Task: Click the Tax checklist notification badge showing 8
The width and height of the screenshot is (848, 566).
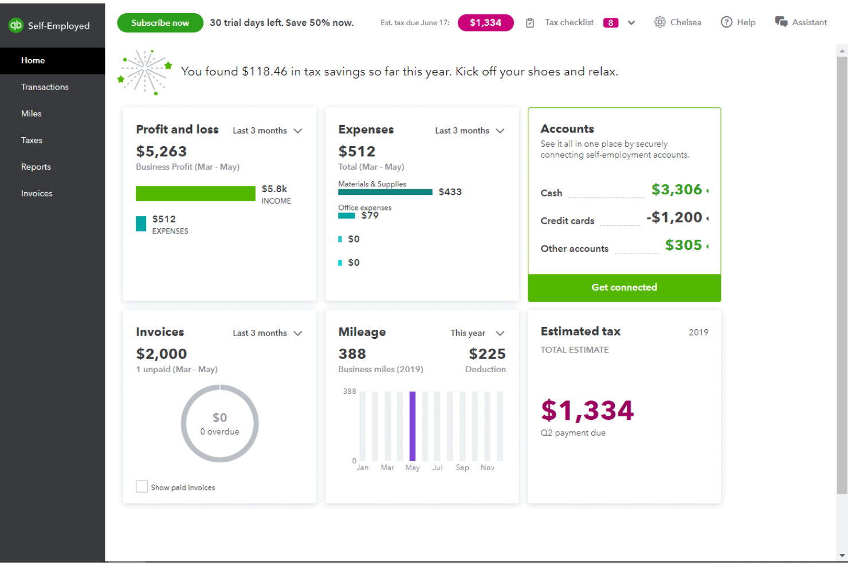Action: [611, 22]
